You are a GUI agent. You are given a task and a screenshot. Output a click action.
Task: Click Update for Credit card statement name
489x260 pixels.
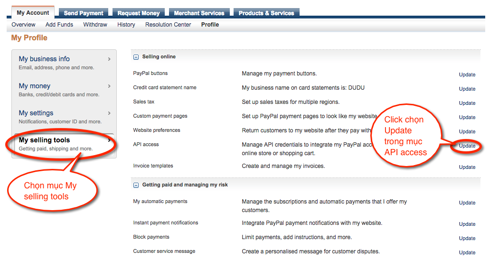[467, 89]
